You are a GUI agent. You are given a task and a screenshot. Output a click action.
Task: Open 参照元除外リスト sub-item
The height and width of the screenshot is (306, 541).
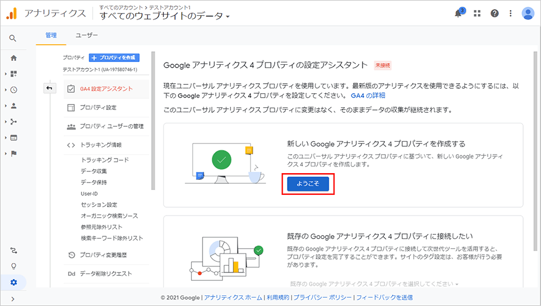pyautogui.click(x=102, y=227)
